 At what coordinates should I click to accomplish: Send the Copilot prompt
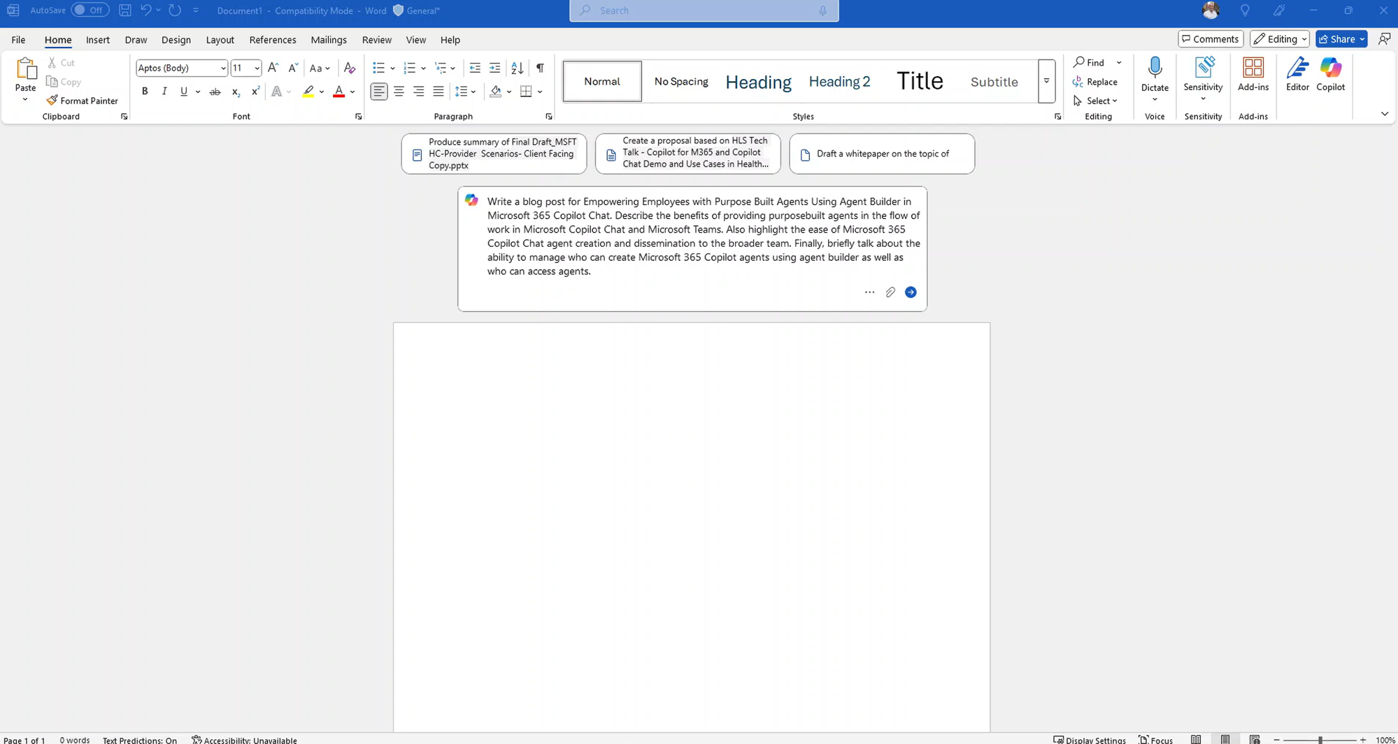(911, 292)
